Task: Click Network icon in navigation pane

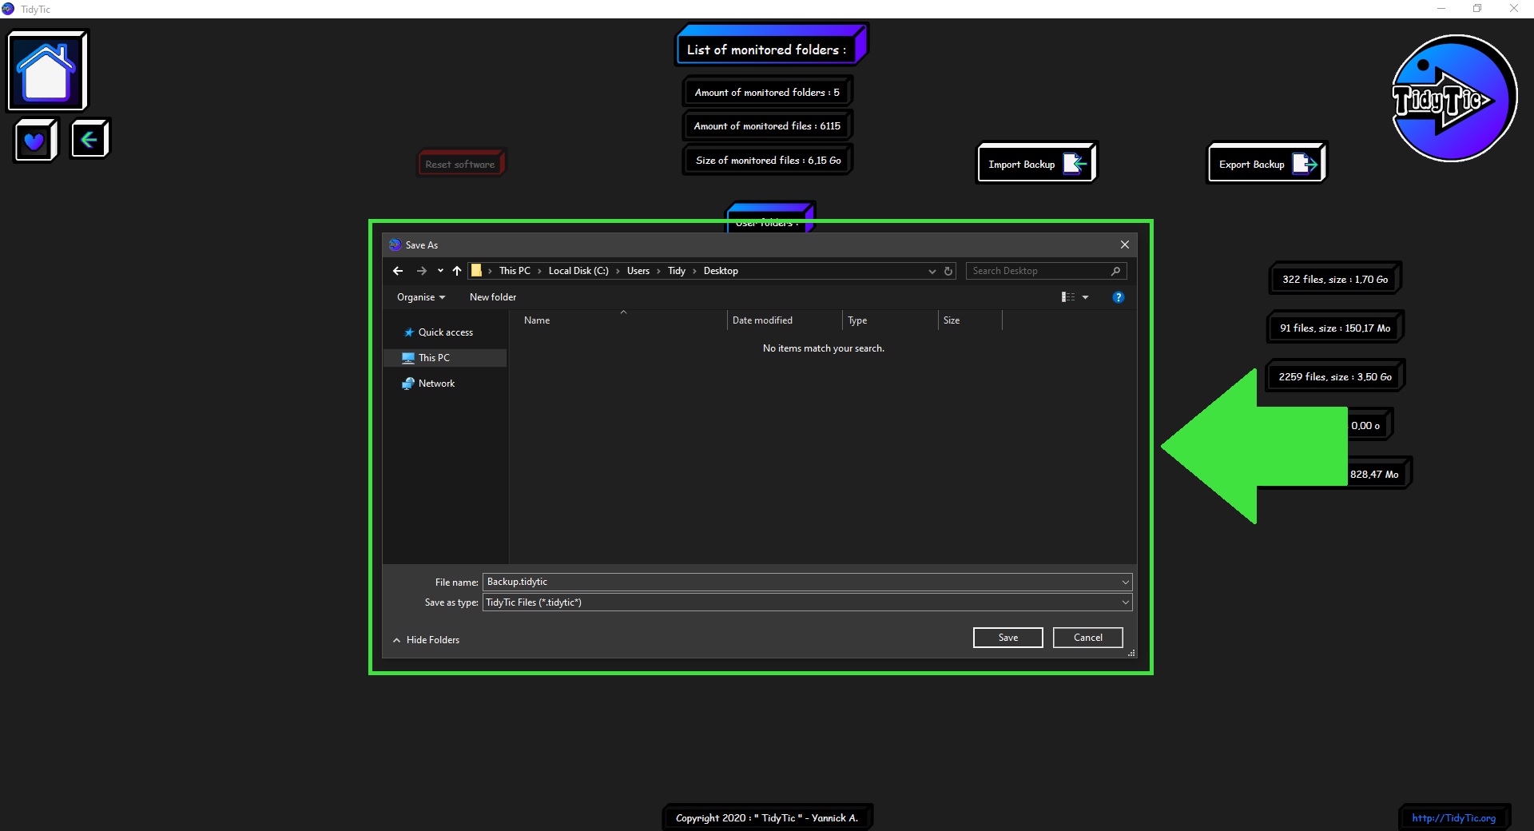Action: (x=408, y=384)
